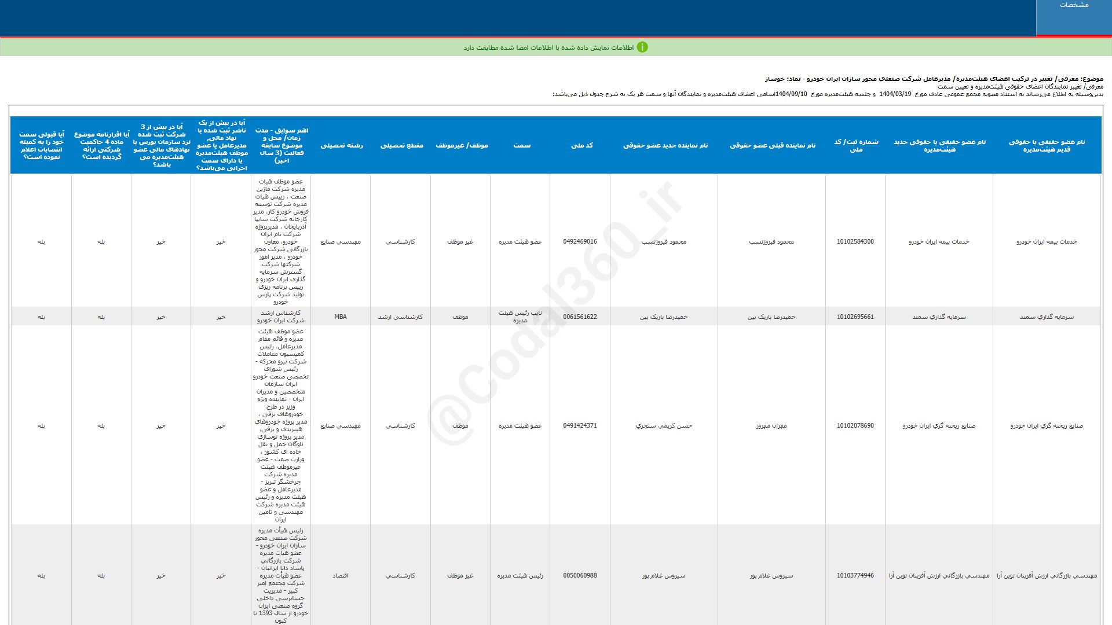Click مهران مهرور previous representative cell
The width and height of the screenshot is (1112, 625).
771,425
